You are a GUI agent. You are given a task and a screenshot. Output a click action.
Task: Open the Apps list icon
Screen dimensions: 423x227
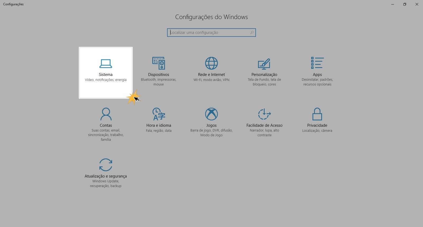(x=317, y=63)
